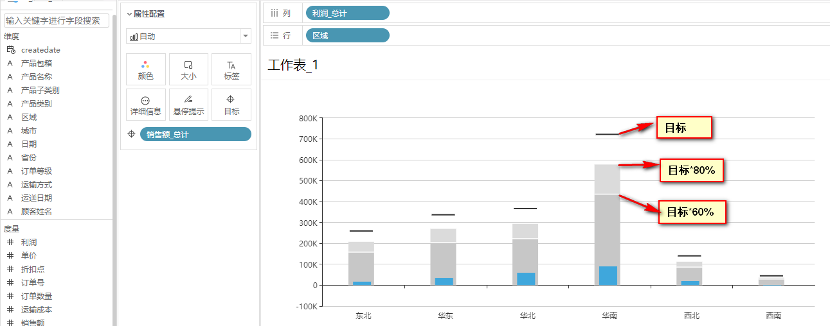Click the number-type icon beside 订单数量
This screenshot has height=326, width=830.
(10, 296)
